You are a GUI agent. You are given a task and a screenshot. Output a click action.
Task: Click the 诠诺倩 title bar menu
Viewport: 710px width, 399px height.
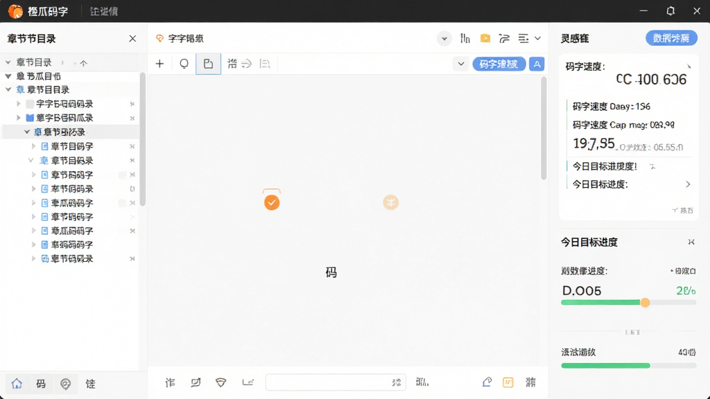tap(104, 11)
